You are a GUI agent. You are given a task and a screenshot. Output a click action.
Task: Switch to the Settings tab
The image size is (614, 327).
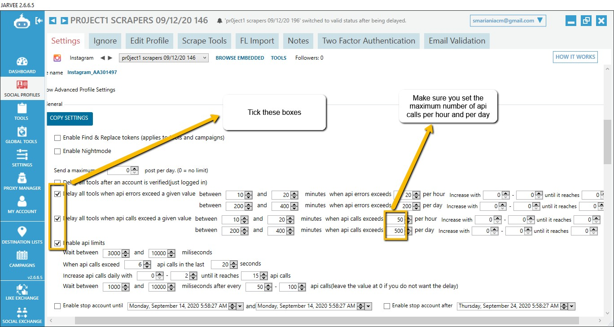point(66,41)
